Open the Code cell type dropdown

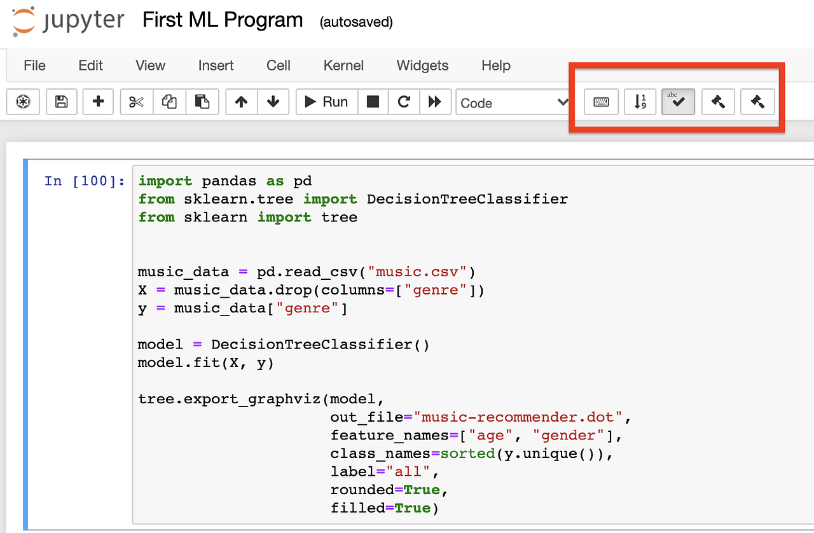point(513,102)
